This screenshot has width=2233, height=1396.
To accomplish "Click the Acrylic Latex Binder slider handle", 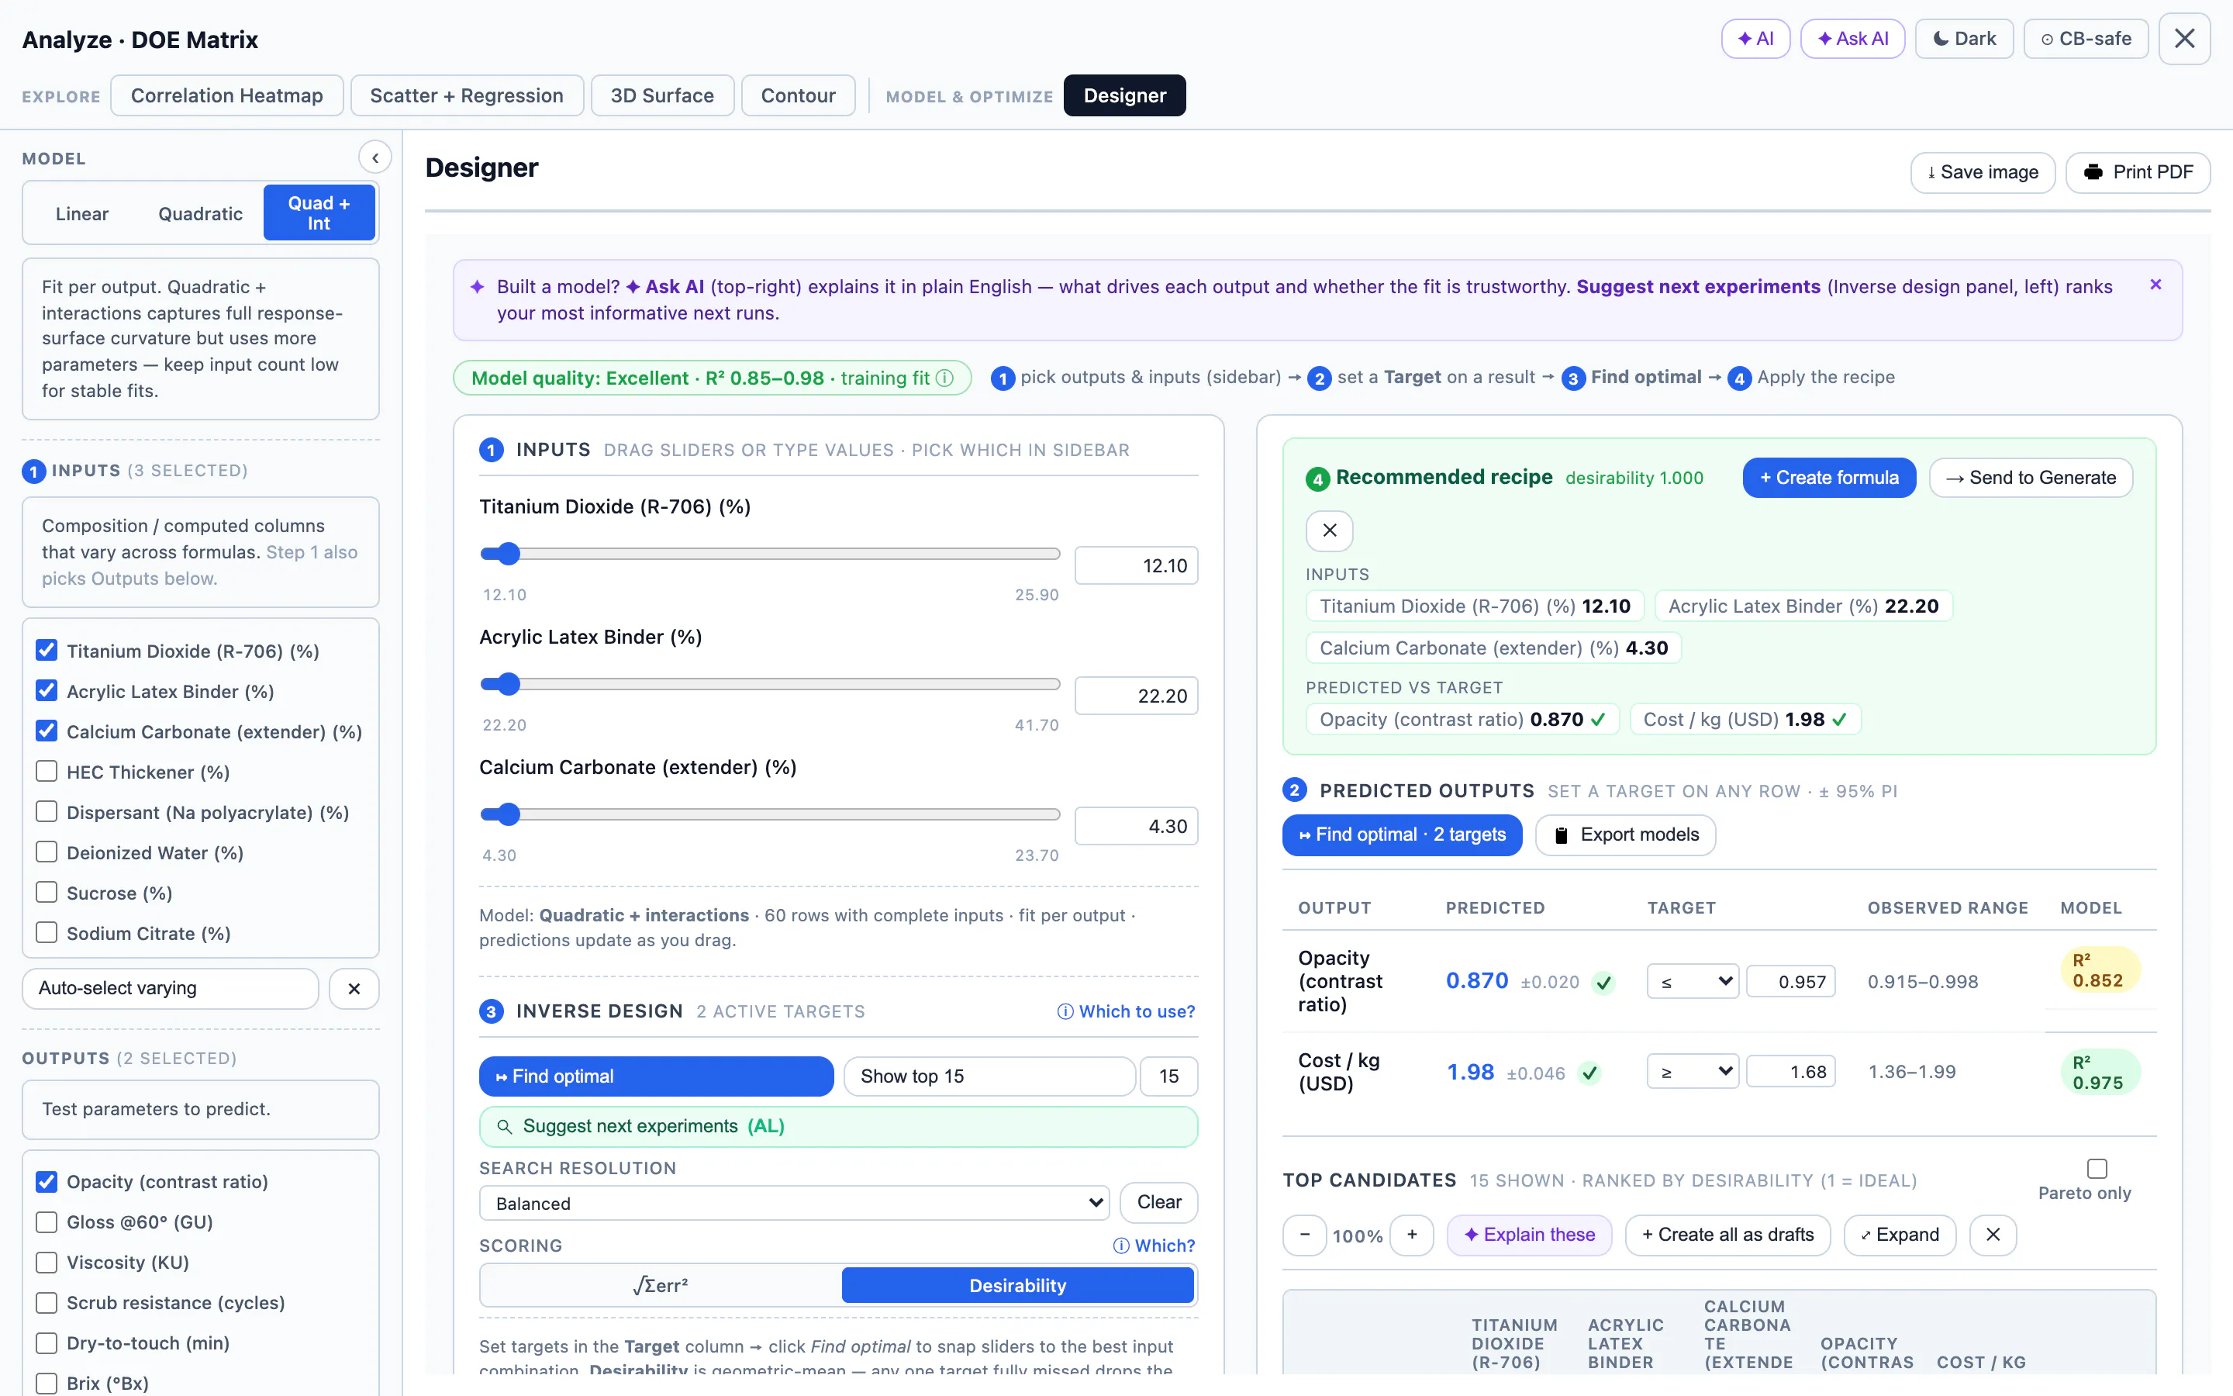I will 508,684.
